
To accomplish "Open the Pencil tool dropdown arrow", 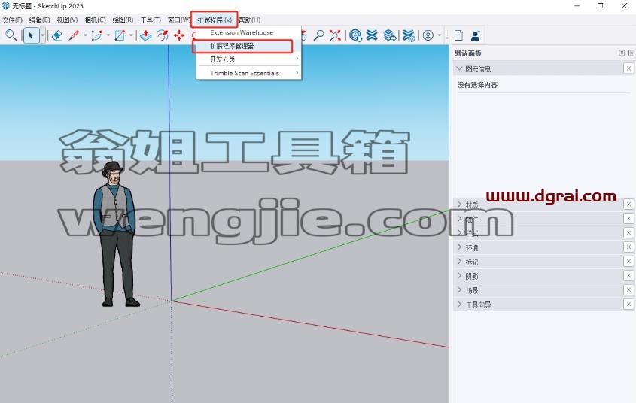I will coord(85,35).
